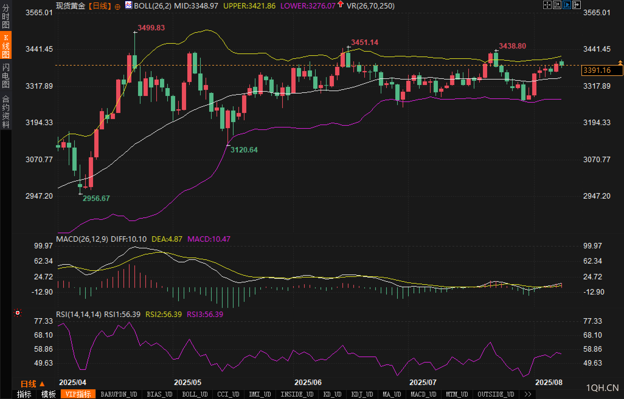The image size is (624, 399).
Task: Click the 【日线】 period label in header
Action: (99, 6)
